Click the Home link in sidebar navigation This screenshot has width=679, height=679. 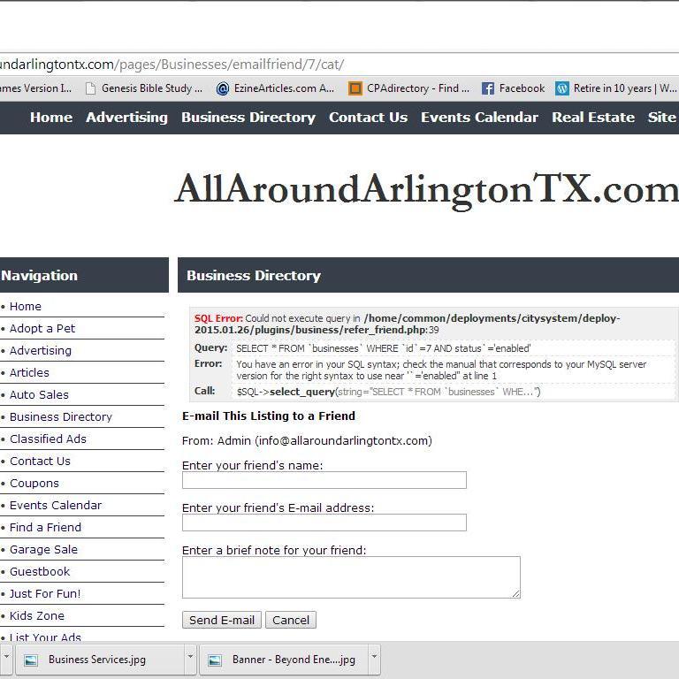26,307
